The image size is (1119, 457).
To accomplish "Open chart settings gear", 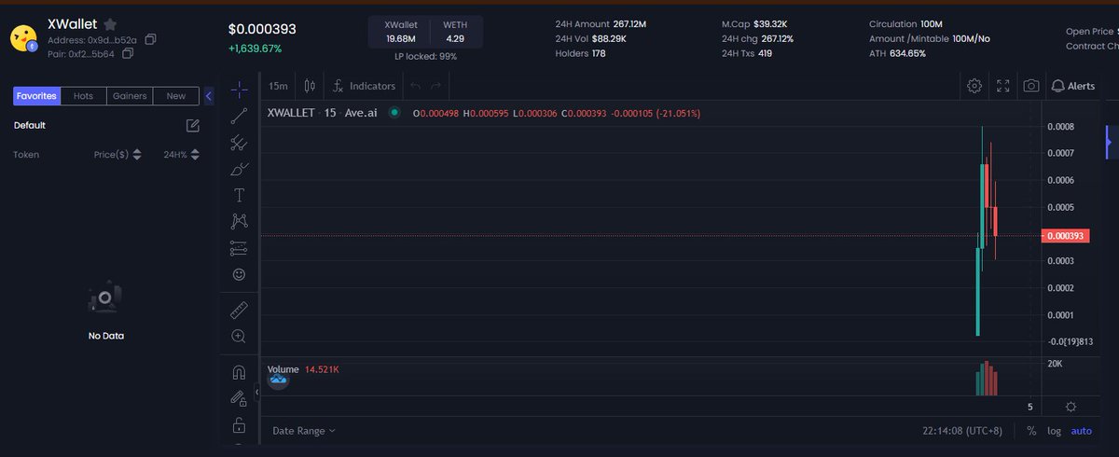I will [x=974, y=86].
